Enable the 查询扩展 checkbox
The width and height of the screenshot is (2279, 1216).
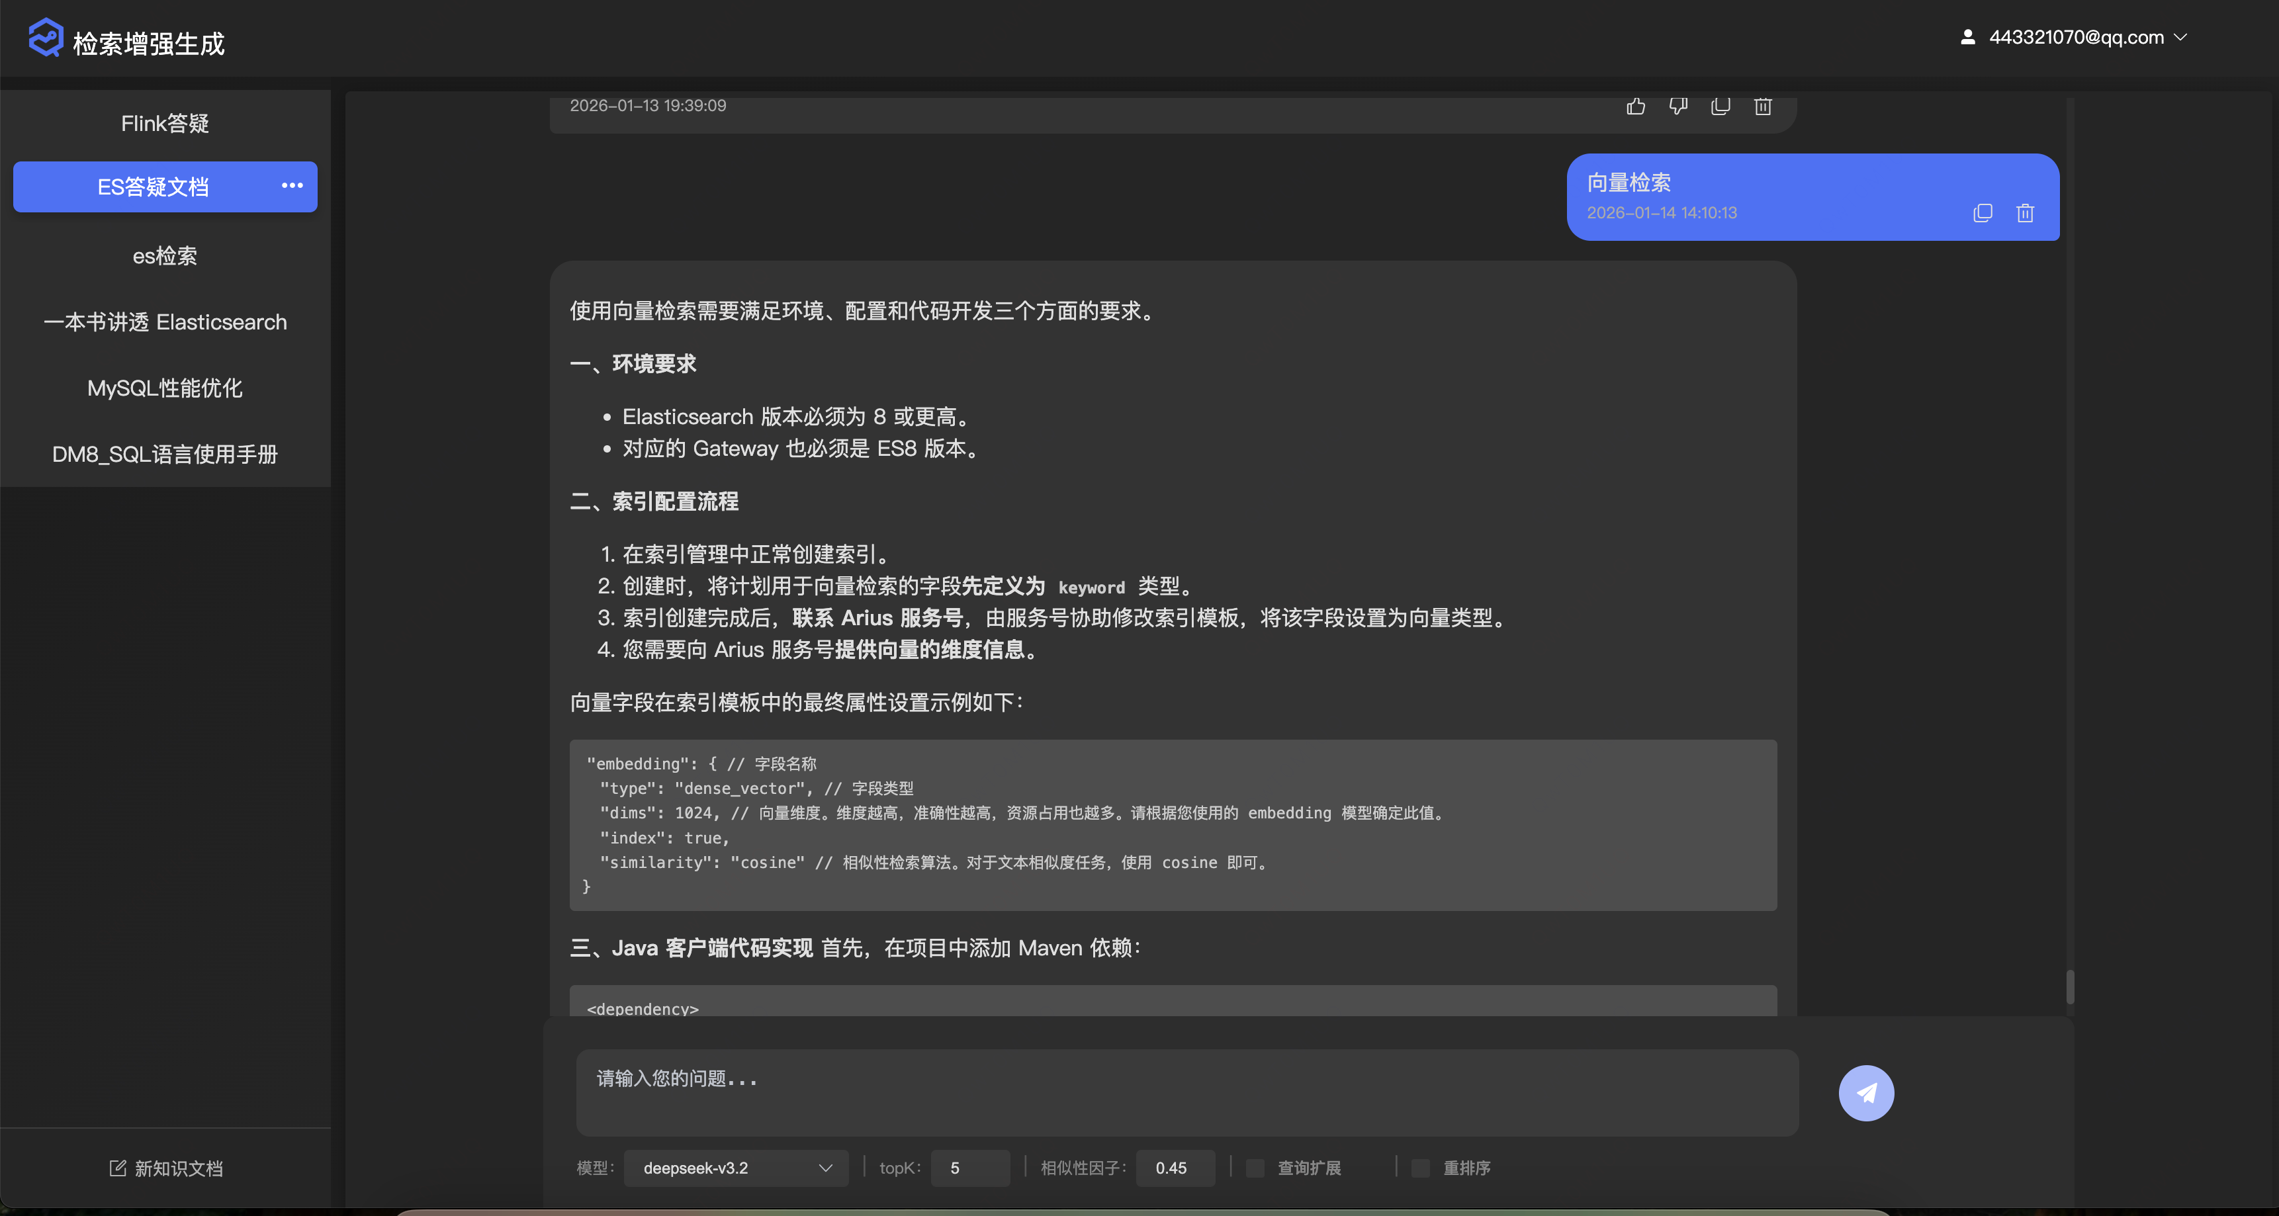tap(1255, 1168)
